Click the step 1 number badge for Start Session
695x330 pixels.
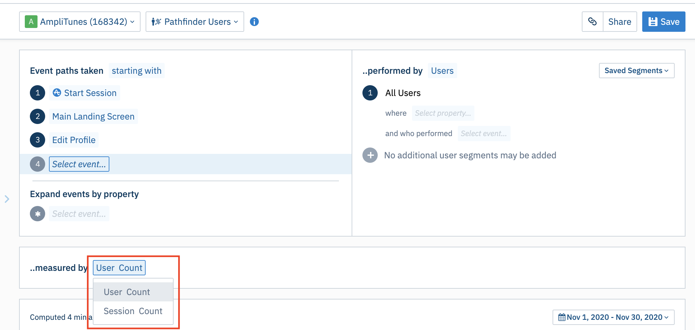coord(38,93)
